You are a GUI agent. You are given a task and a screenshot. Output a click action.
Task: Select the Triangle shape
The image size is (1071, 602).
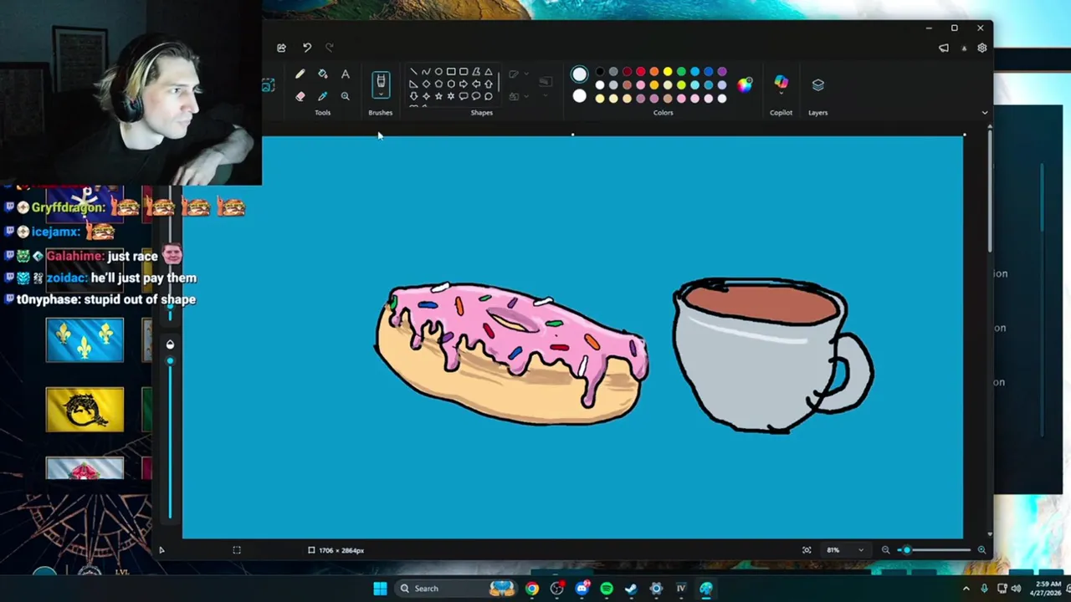pos(489,71)
